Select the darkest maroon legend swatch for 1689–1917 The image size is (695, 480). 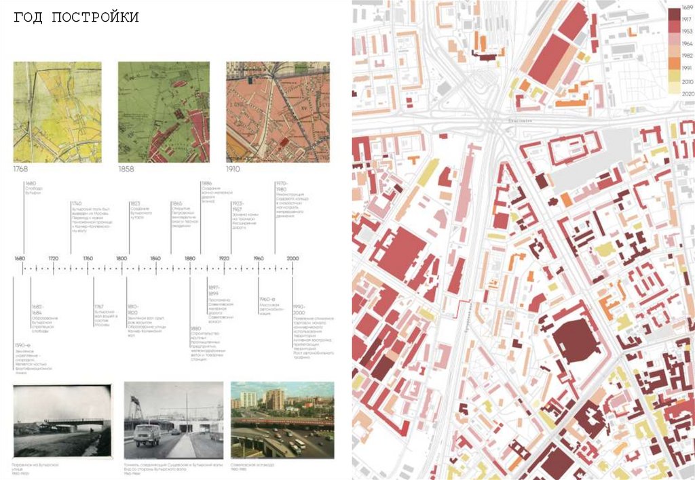click(674, 14)
